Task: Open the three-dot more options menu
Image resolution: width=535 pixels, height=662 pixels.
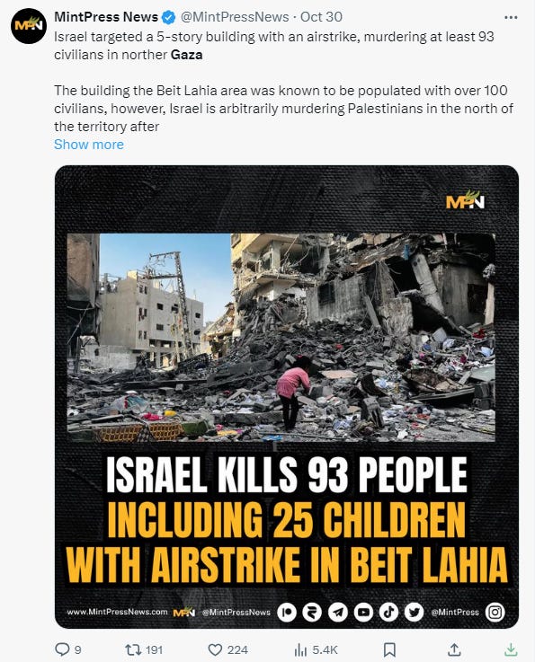Action: tap(511, 17)
